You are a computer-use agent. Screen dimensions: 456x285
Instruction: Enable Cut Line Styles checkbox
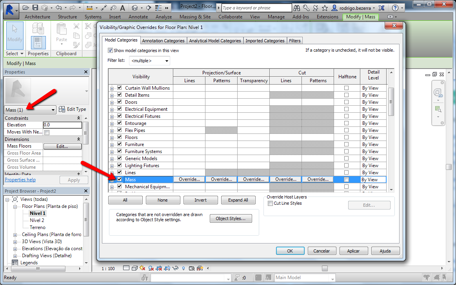[x=271, y=204]
